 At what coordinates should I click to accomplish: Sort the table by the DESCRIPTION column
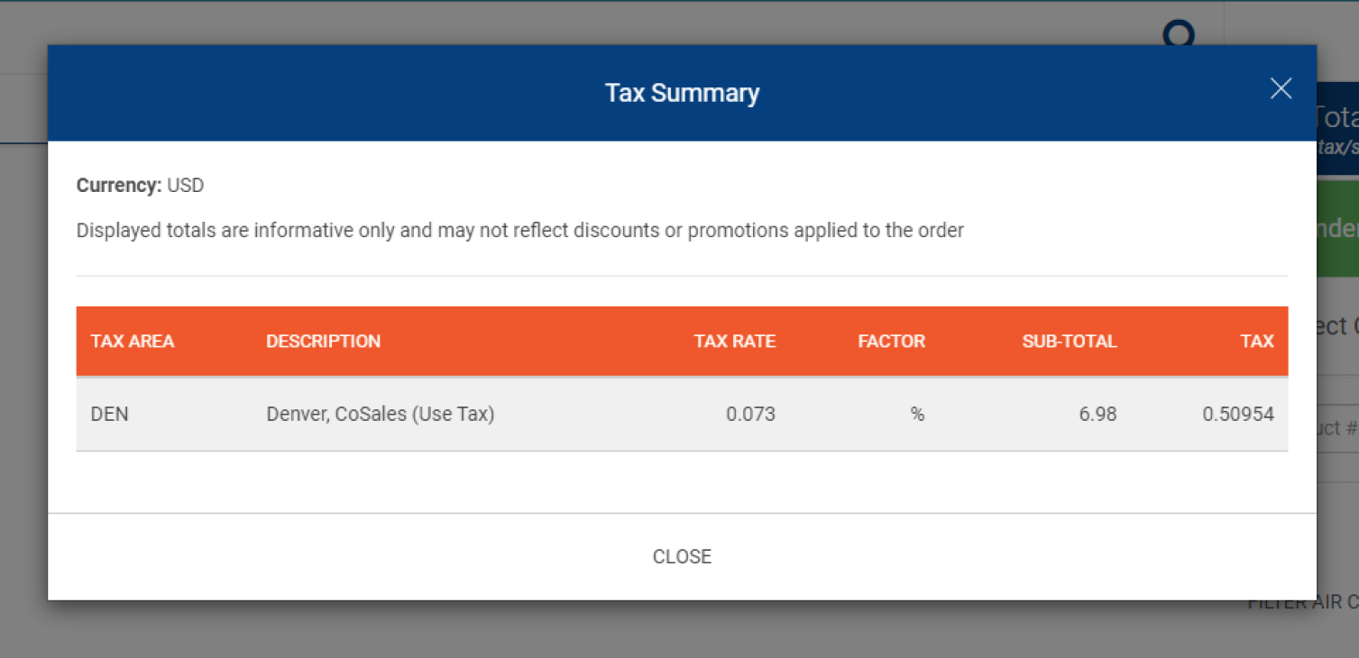click(323, 341)
